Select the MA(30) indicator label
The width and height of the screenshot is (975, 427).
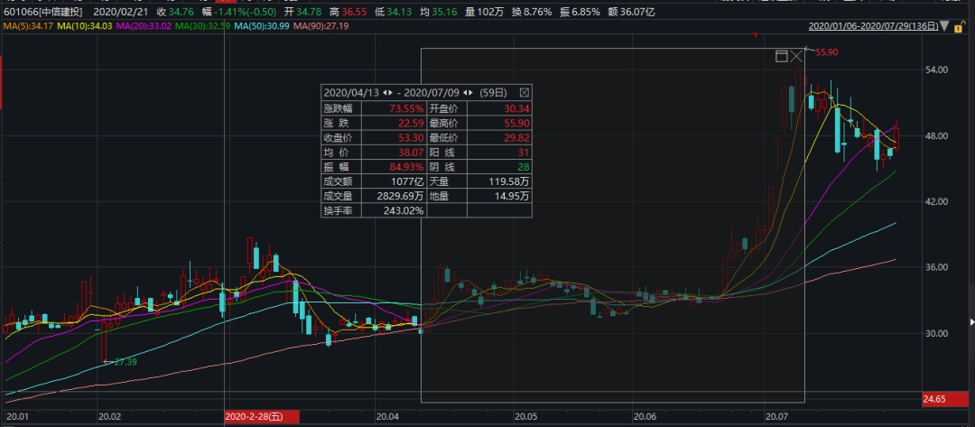click(x=206, y=25)
